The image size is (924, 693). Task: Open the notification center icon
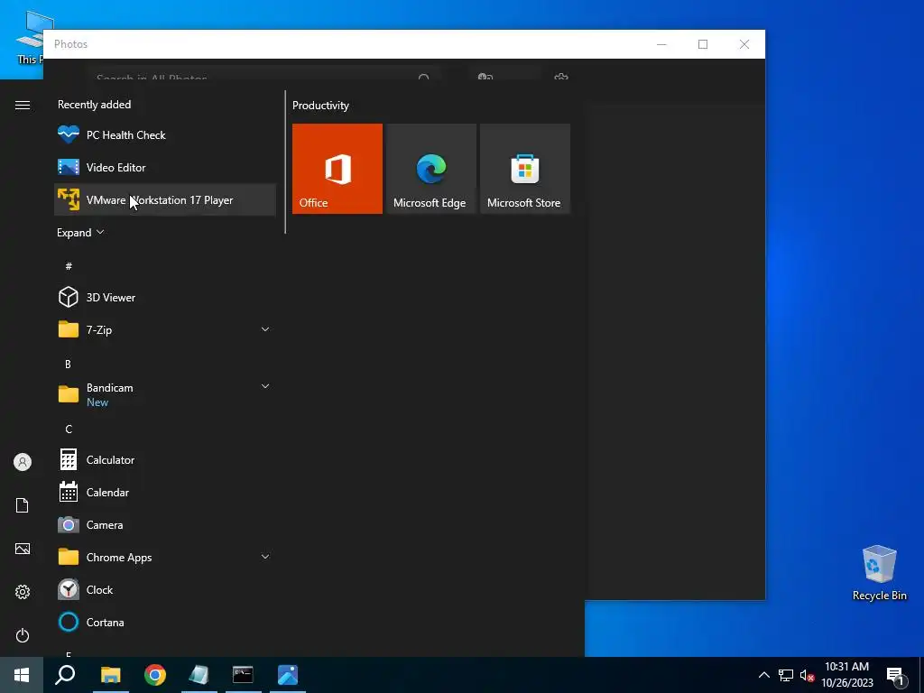click(x=895, y=676)
